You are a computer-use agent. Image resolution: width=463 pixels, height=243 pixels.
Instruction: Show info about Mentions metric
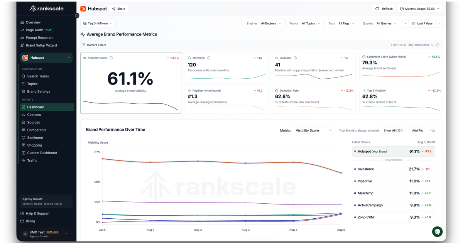pyautogui.click(x=209, y=58)
